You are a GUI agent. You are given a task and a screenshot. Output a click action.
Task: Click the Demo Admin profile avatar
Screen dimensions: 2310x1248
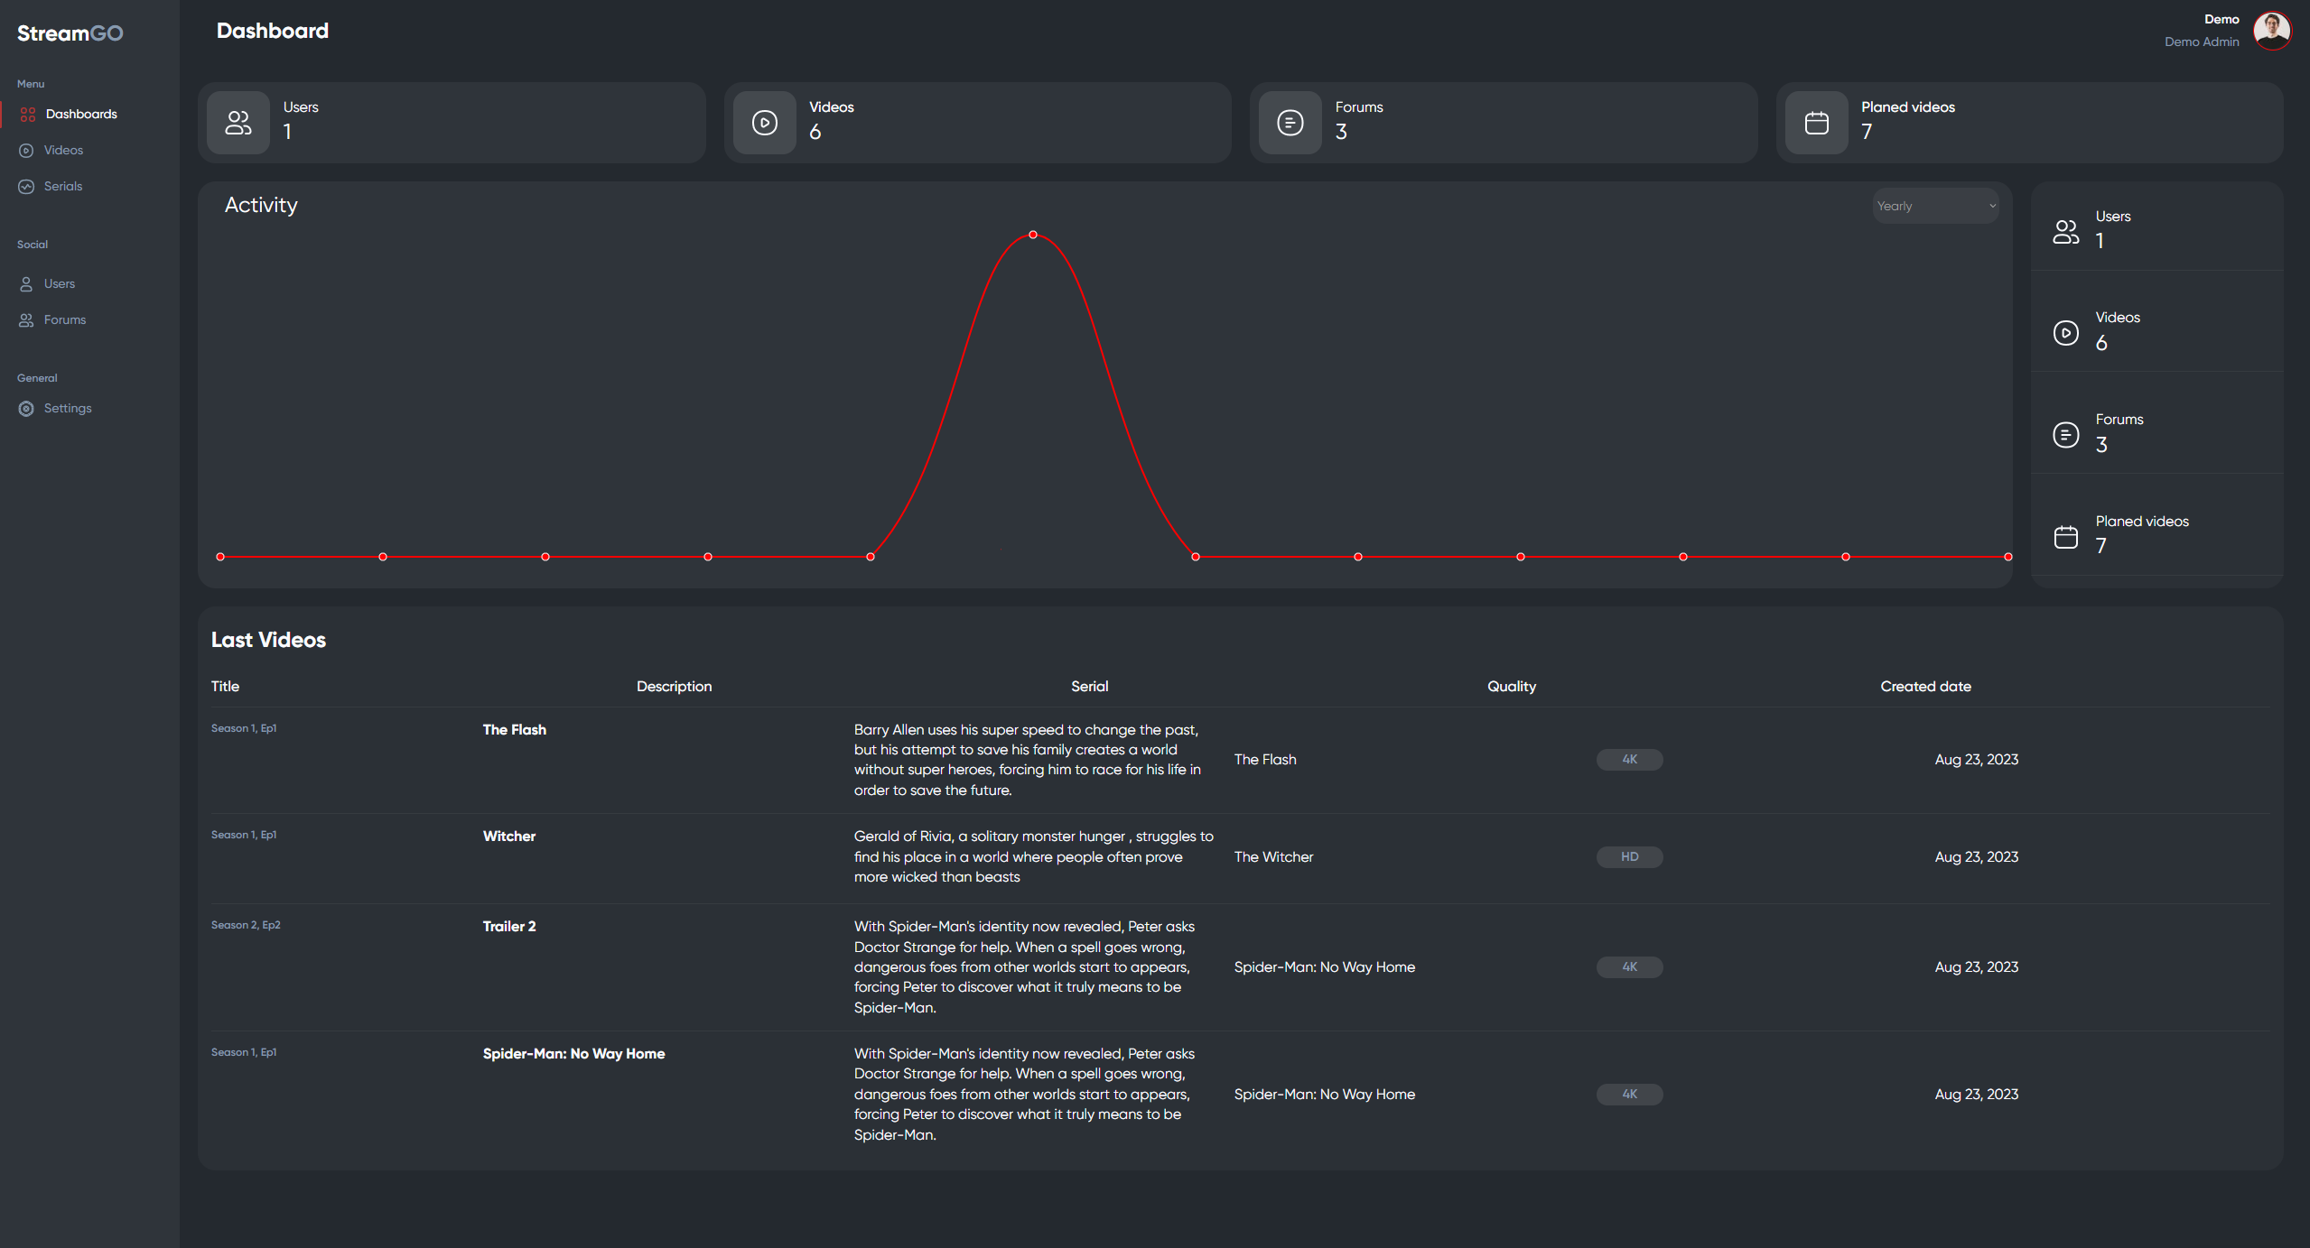click(x=2270, y=31)
